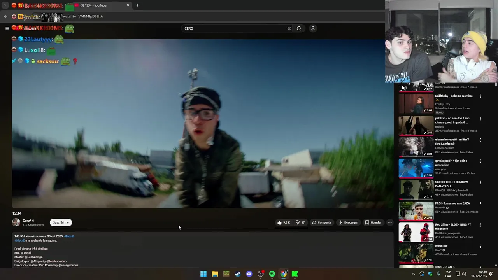
Task: Open the tab search dropdown arrow
Action: pos(5,5)
